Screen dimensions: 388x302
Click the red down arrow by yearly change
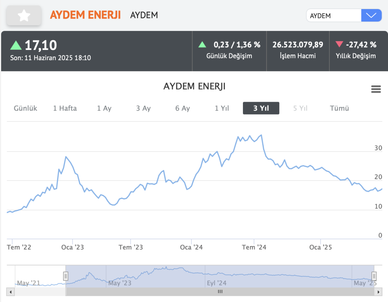(339, 45)
